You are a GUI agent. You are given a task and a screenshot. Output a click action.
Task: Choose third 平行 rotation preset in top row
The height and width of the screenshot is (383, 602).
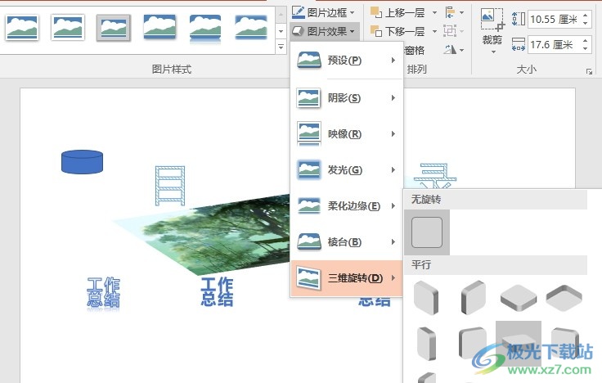(x=519, y=298)
